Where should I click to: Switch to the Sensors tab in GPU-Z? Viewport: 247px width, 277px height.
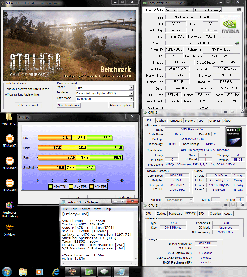pyautogui.click(x=171, y=10)
